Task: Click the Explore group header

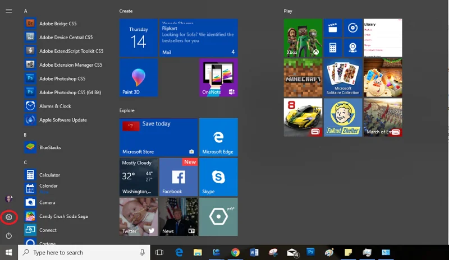Action: pyautogui.click(x=127, y=110)
